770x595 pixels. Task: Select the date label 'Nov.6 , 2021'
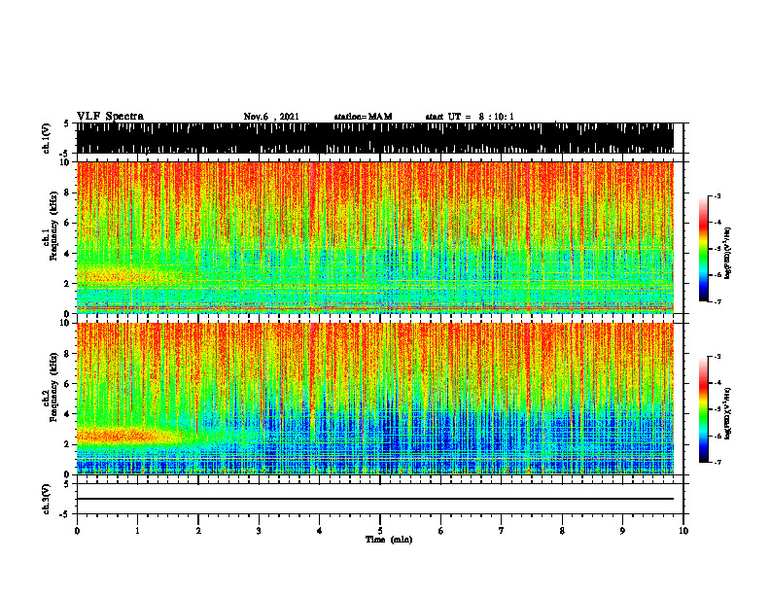coord(271,117)
